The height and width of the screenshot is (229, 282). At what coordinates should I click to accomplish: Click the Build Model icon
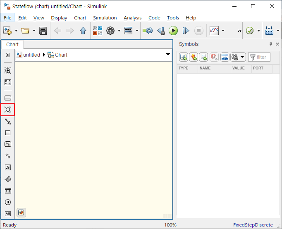[x=269, y=31]
